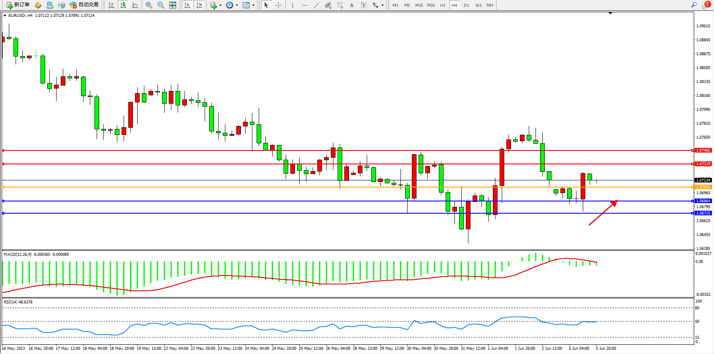Choose the horizontal line drawing tool
The height and width of the screenshot is (354, 714).
click(x=304, y=5)
